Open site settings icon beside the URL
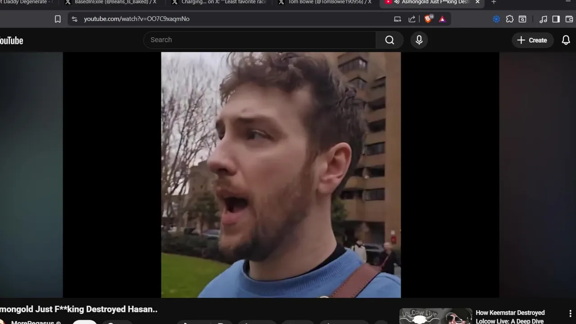The height and width of the screenshot is (324, 576). click(75, 19)
